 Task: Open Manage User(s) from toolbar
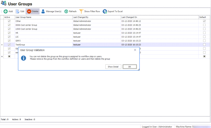click(43, 11)
